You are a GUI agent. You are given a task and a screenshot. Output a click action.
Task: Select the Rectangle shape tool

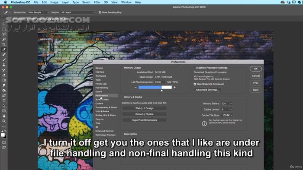pos(4,111)
